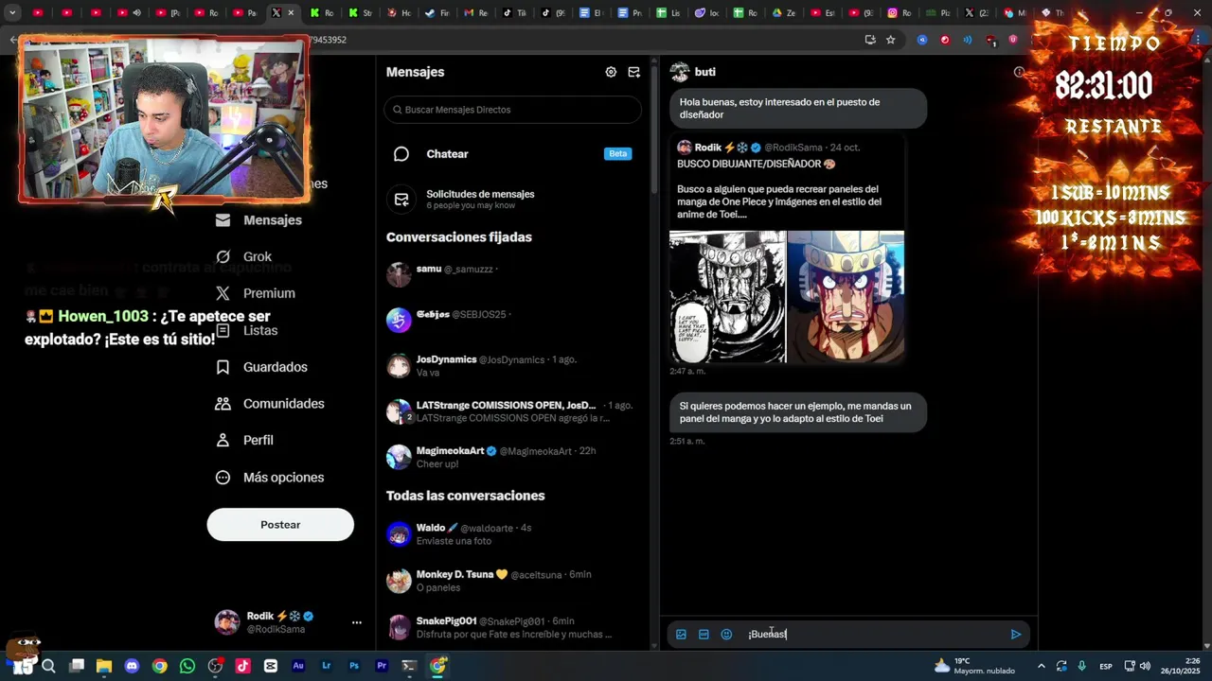
Task: Open WhatsApp from the taskbar
Action: pos(187,666)
